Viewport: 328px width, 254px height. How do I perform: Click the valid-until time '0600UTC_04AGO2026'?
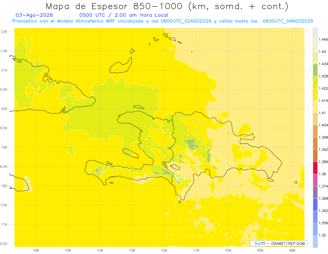tap(288, 21)
